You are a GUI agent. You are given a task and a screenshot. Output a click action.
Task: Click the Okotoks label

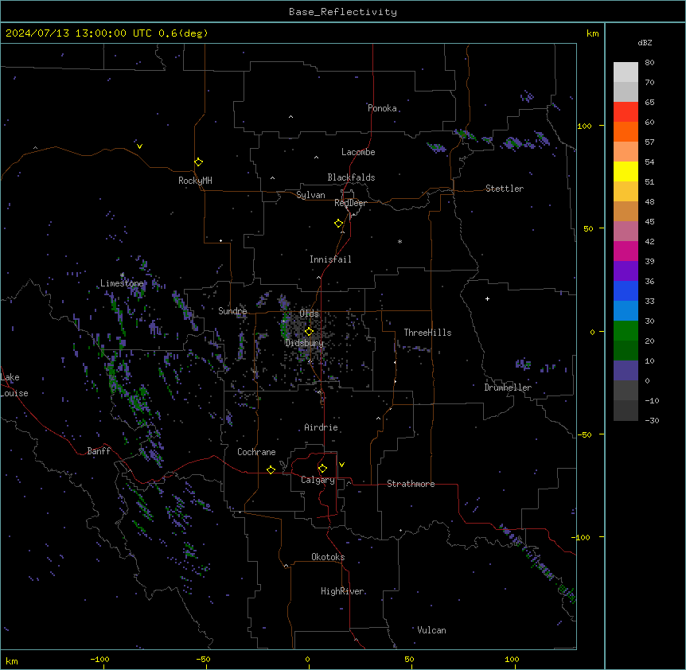click(x=328, y=557)
